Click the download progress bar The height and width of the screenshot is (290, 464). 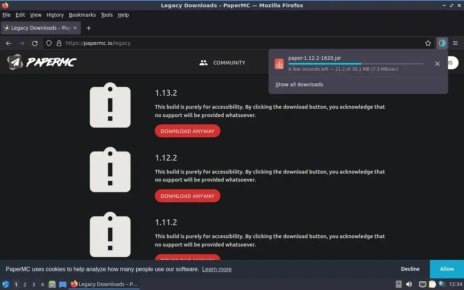[356, 64]
